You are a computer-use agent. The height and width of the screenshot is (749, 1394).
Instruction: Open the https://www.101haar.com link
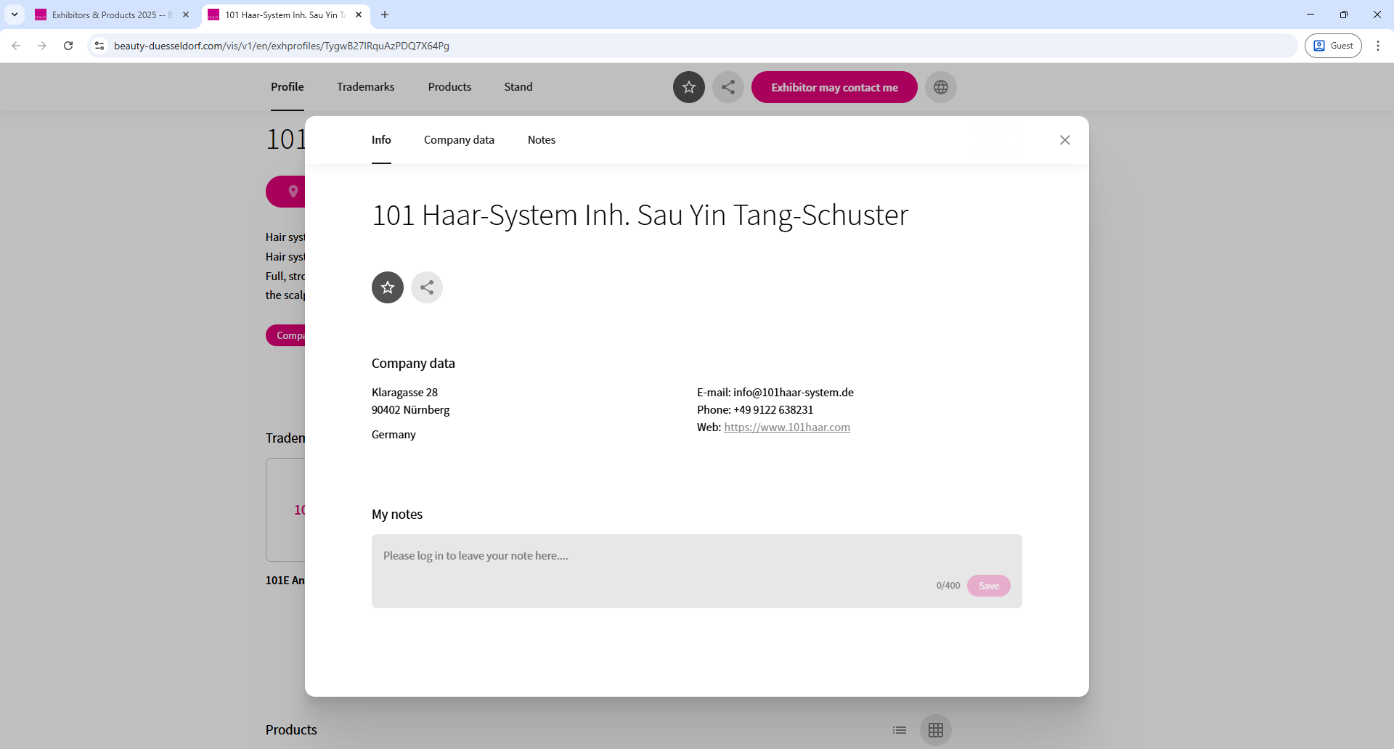(x=787, y=427)
